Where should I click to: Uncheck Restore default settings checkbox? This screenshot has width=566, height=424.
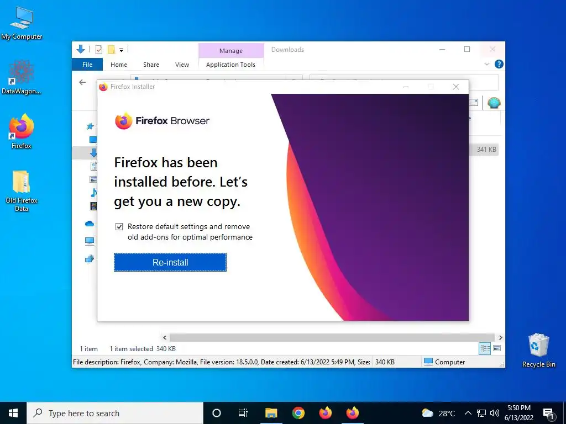(119, 227)
